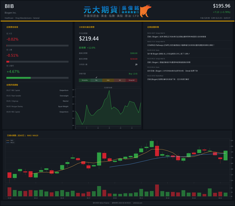Viewport: 235px width, 206px height.
Task: Click the checkmark above the rating bar
Action: (x=96, y=77)
